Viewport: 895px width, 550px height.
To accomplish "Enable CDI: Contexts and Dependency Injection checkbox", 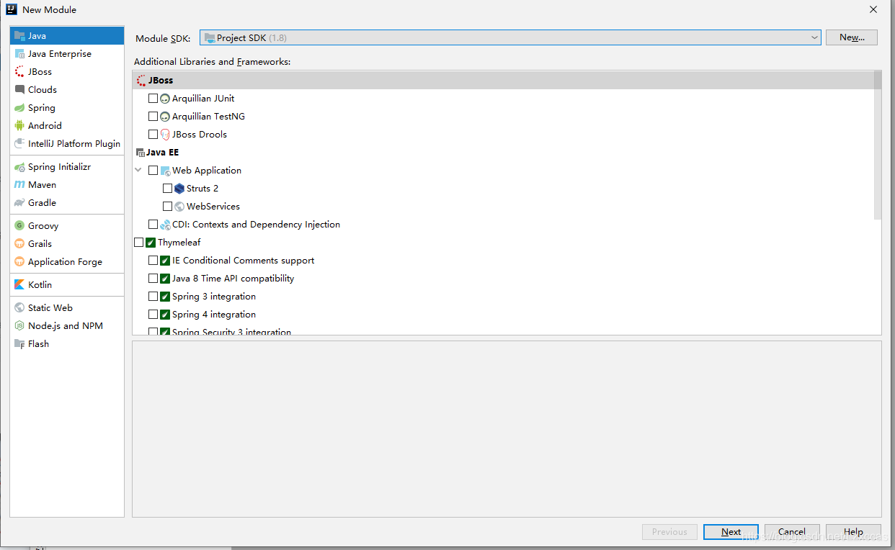I will [153, 224].
